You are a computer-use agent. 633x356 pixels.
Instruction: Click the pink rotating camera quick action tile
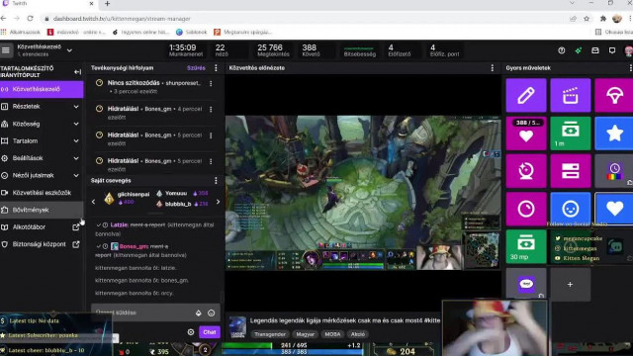click(x=526, y=171)
